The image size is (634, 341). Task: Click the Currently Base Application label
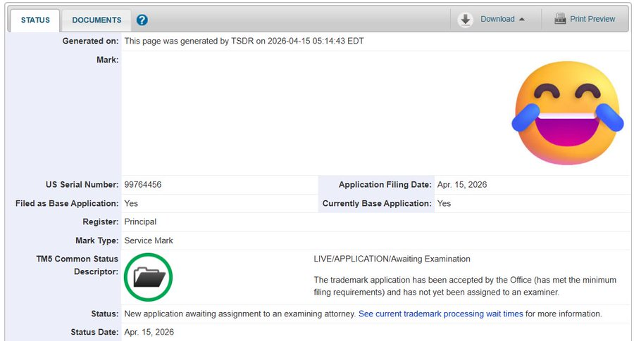tap(377, 203)
